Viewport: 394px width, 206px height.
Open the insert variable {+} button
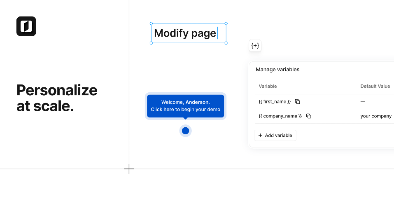pos(255,46)
